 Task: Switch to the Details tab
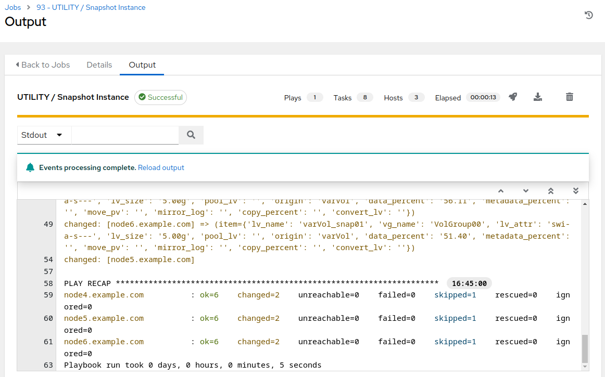pyautogui.click(x=99, y=65)
